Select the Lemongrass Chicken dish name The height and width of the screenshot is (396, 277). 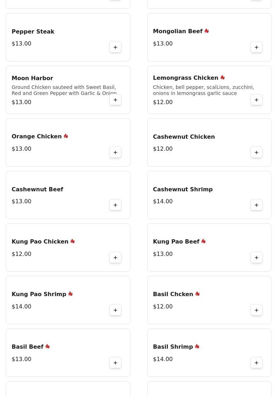coord(186,78)
